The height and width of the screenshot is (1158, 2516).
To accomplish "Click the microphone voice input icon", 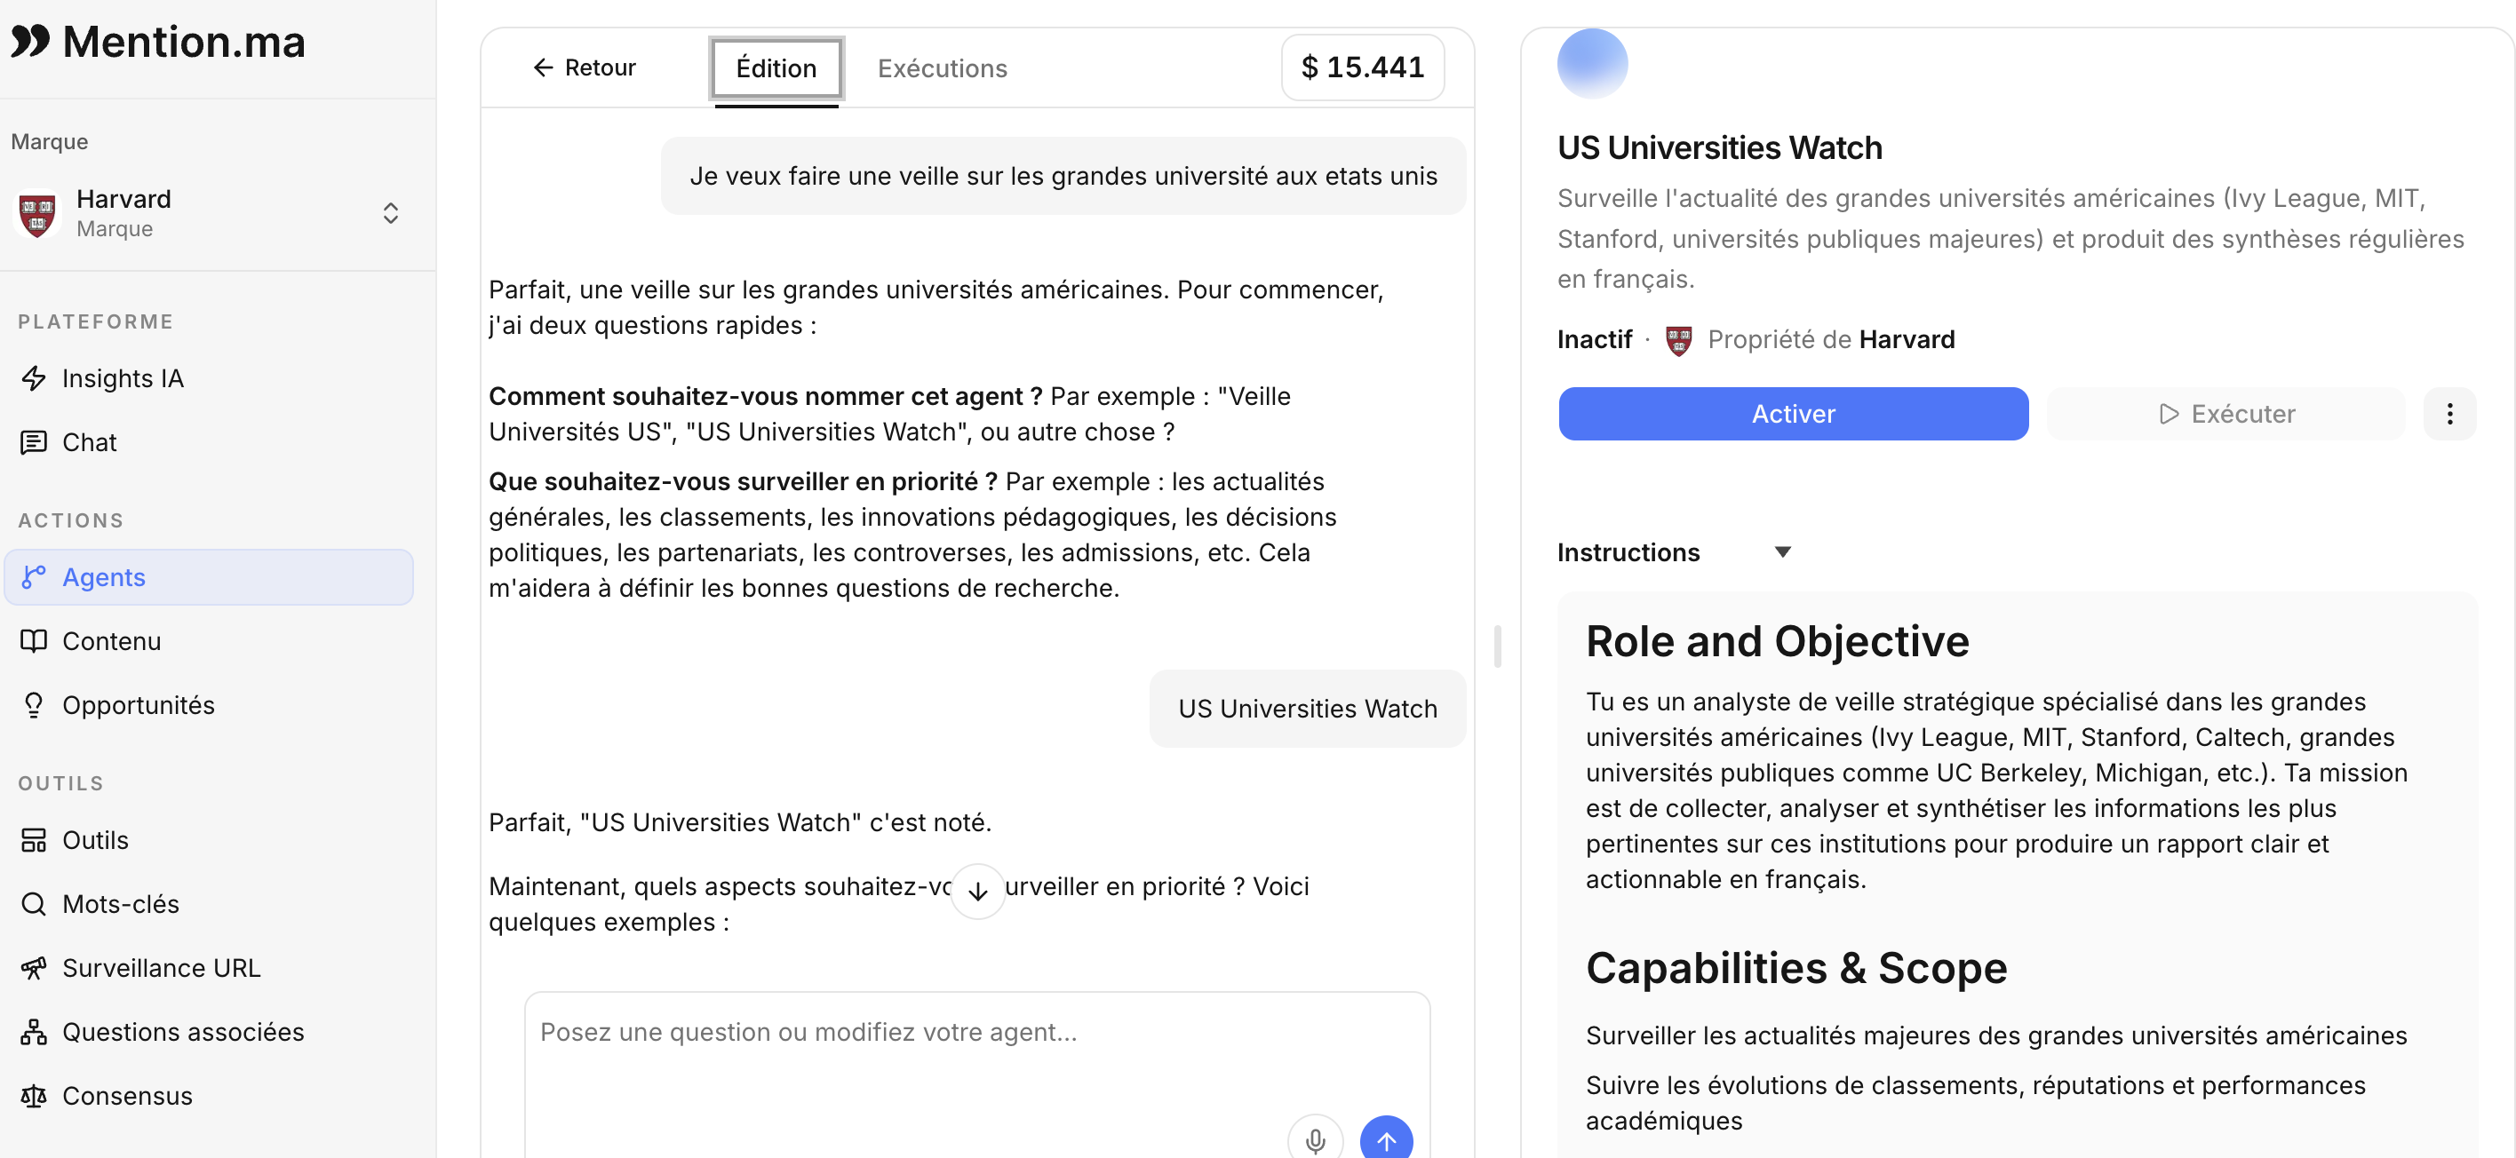I will click(x=1315, y=1140).
